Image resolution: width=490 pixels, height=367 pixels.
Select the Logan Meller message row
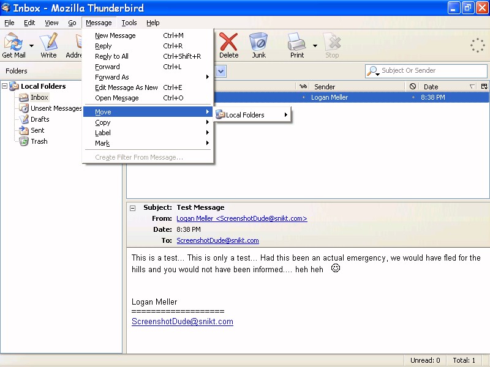point(351,97)
